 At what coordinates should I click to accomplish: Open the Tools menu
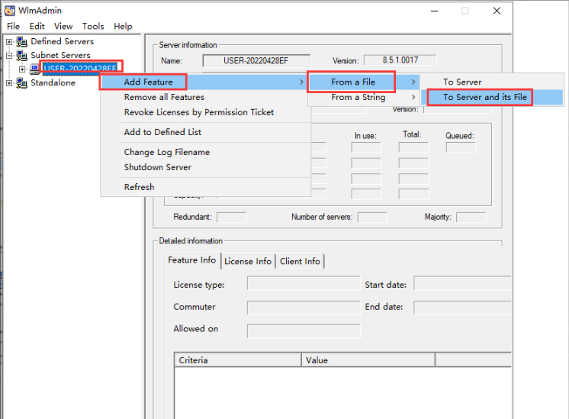(x=93, y=26)
